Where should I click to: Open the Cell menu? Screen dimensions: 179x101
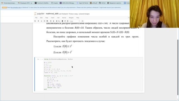coord(58,18)
